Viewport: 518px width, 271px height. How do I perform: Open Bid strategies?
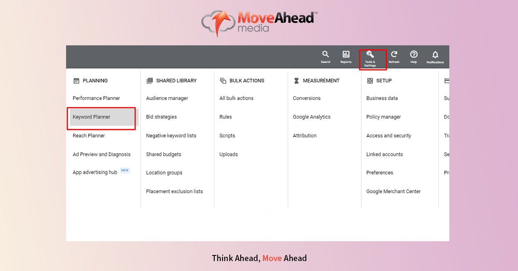click(x=161, y=117)
